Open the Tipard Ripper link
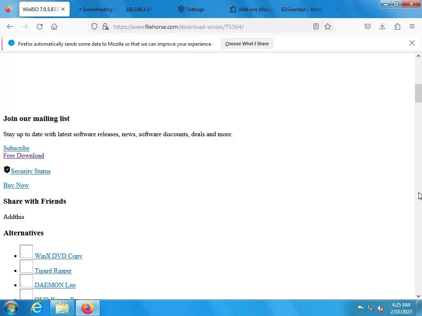This screenshot has height=316, width=422. (x=53, y=271)
